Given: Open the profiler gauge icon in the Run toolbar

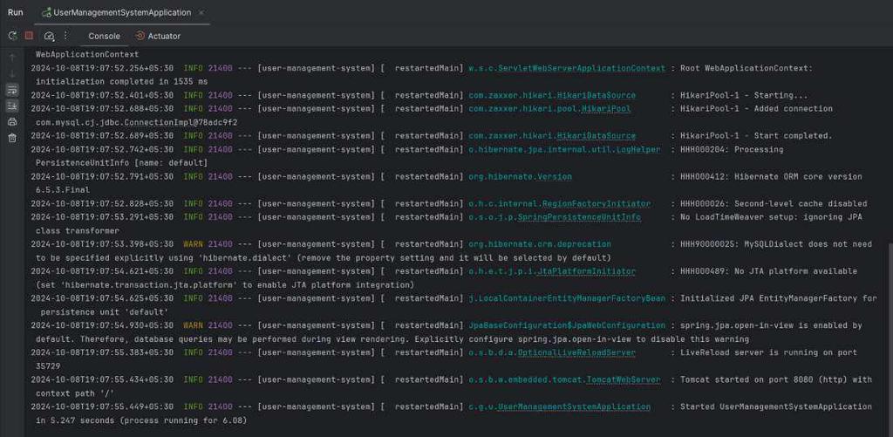Looking at the screenshot, I should (x=49, y=36).
